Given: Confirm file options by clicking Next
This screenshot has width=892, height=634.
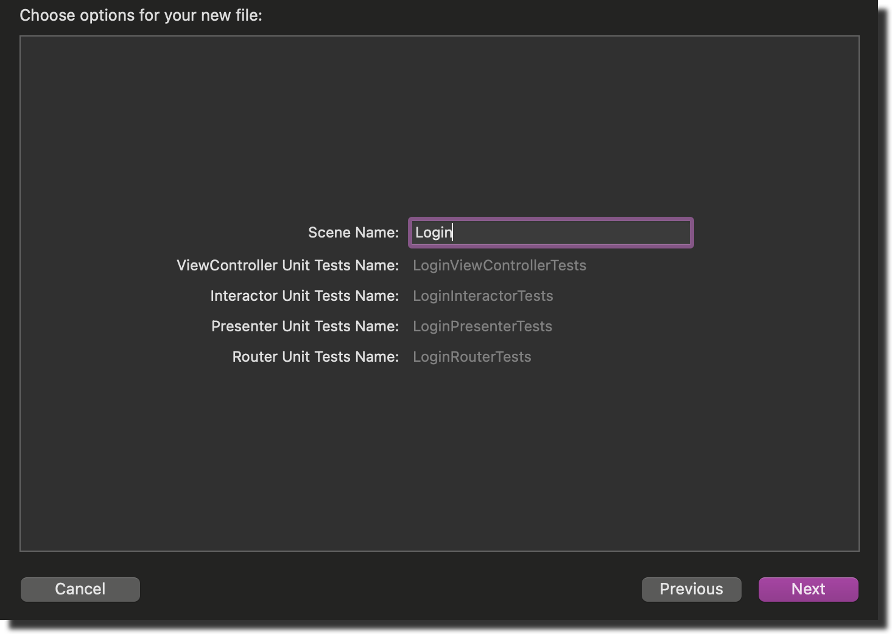Looking at the screenshot, I should [808, 589].
